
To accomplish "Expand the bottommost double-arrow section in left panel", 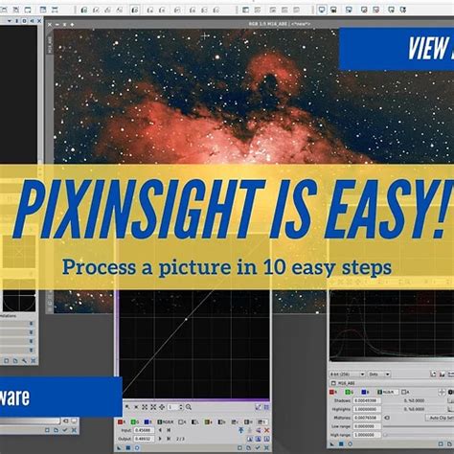I will coord(31,350).
